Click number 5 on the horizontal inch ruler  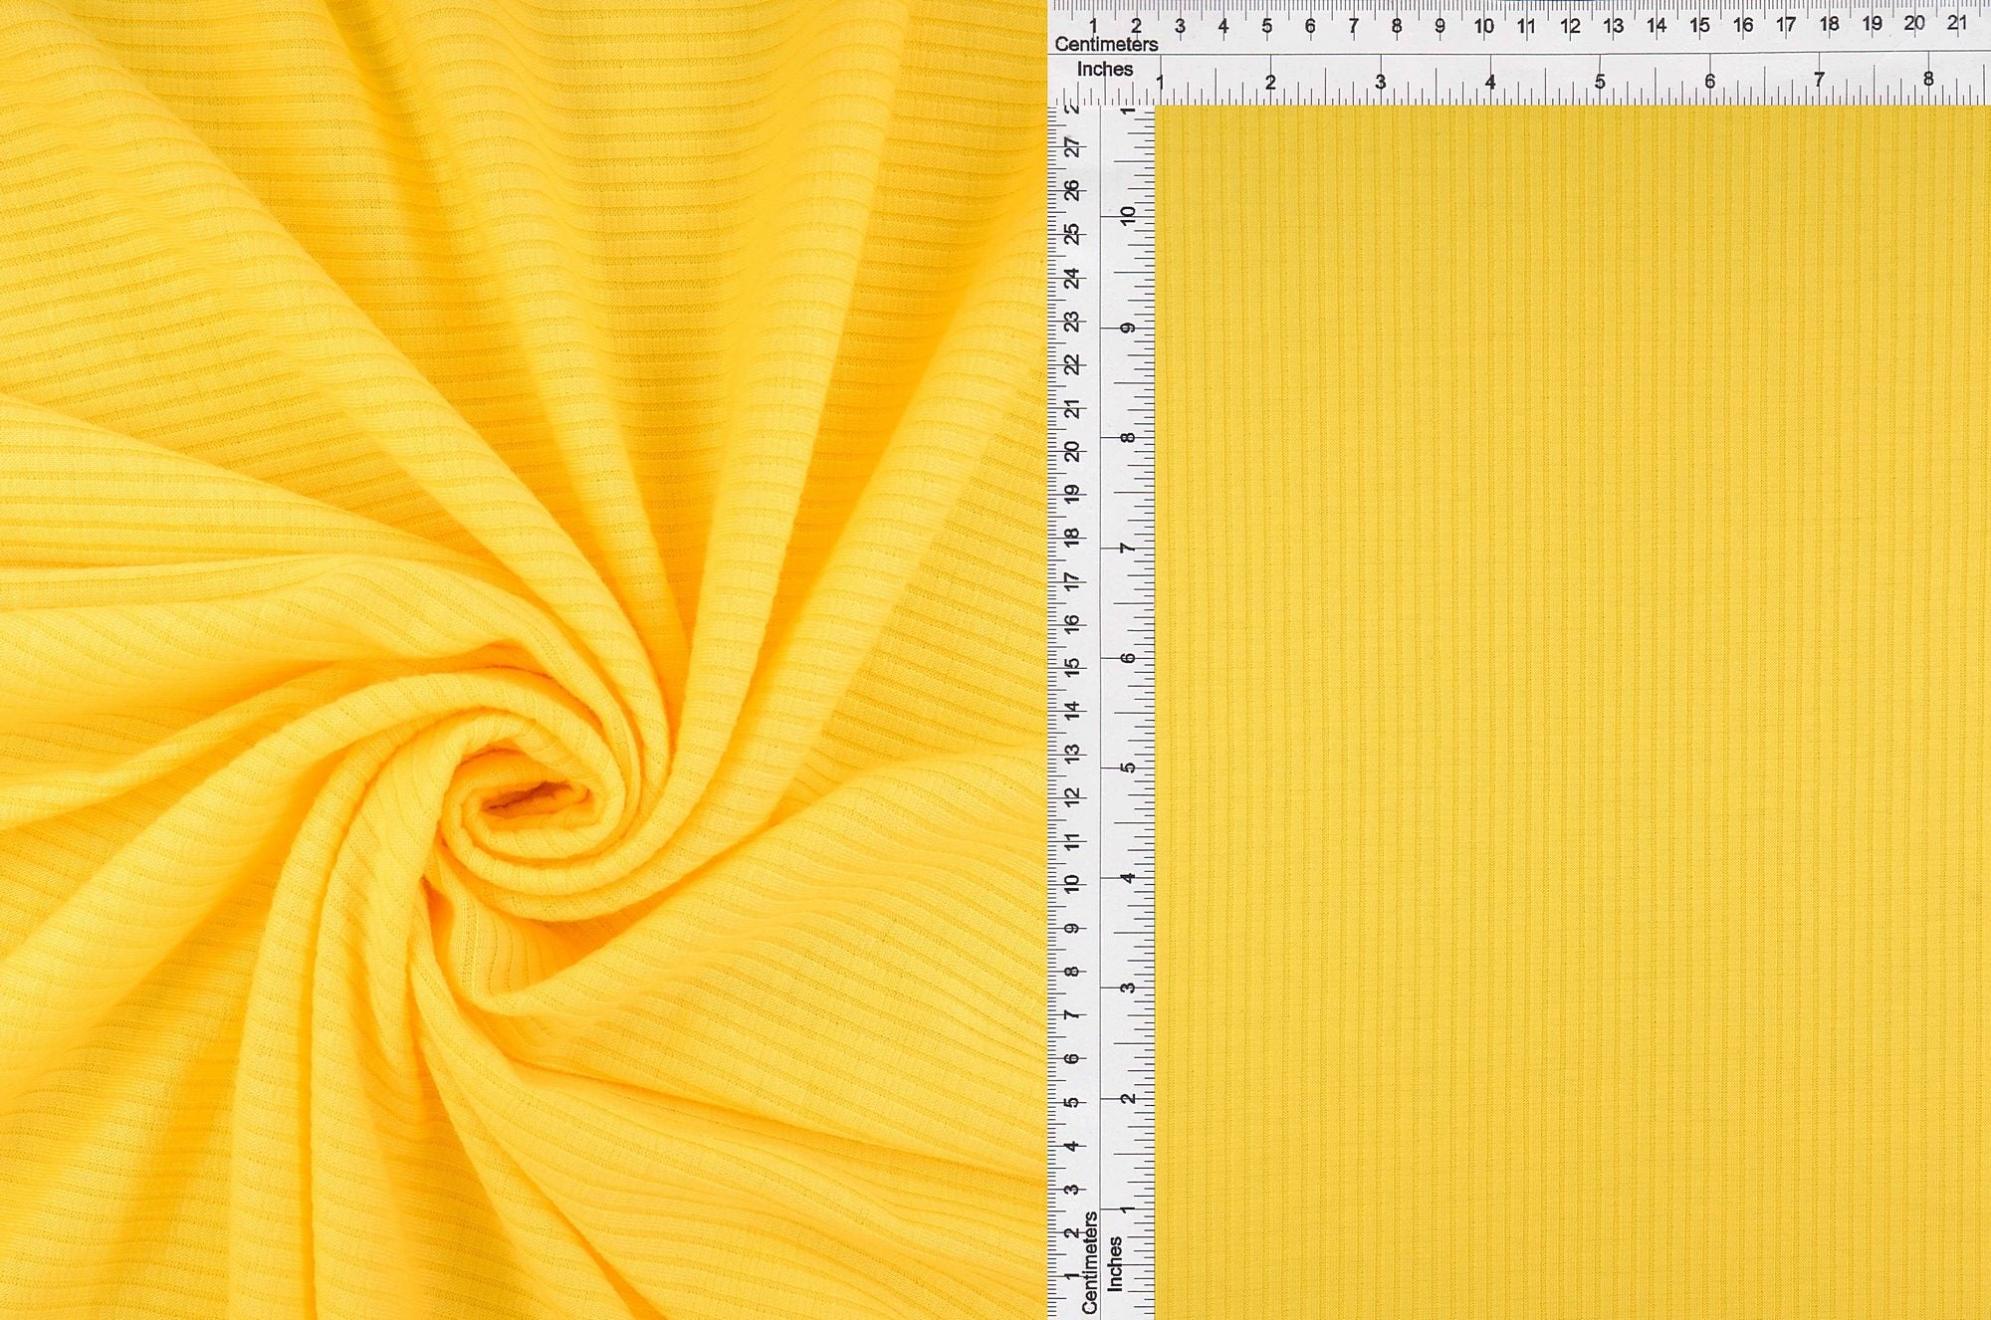click(1600, 83)
